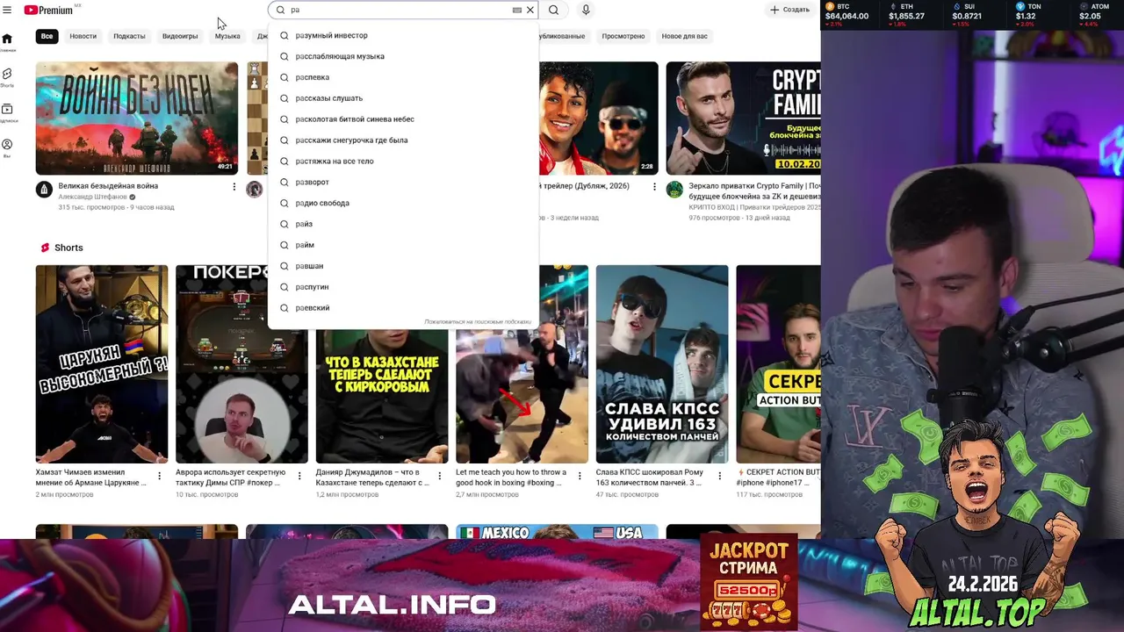
Task: Click the Shorts section header icon
Action: tap(45, 248)
